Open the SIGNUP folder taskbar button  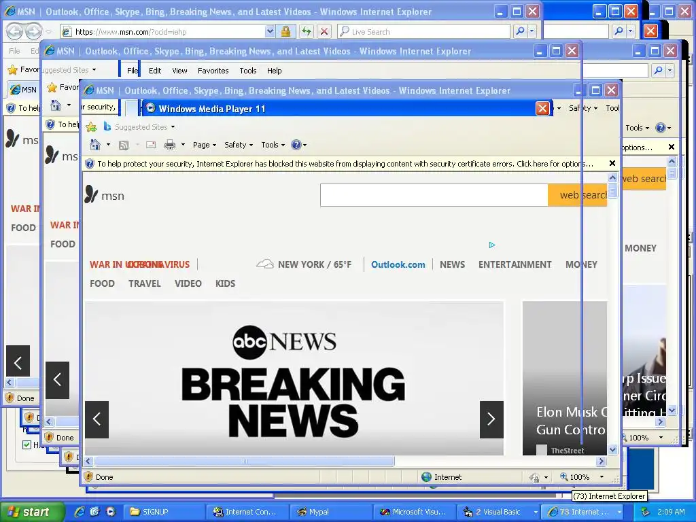[164, 512]
